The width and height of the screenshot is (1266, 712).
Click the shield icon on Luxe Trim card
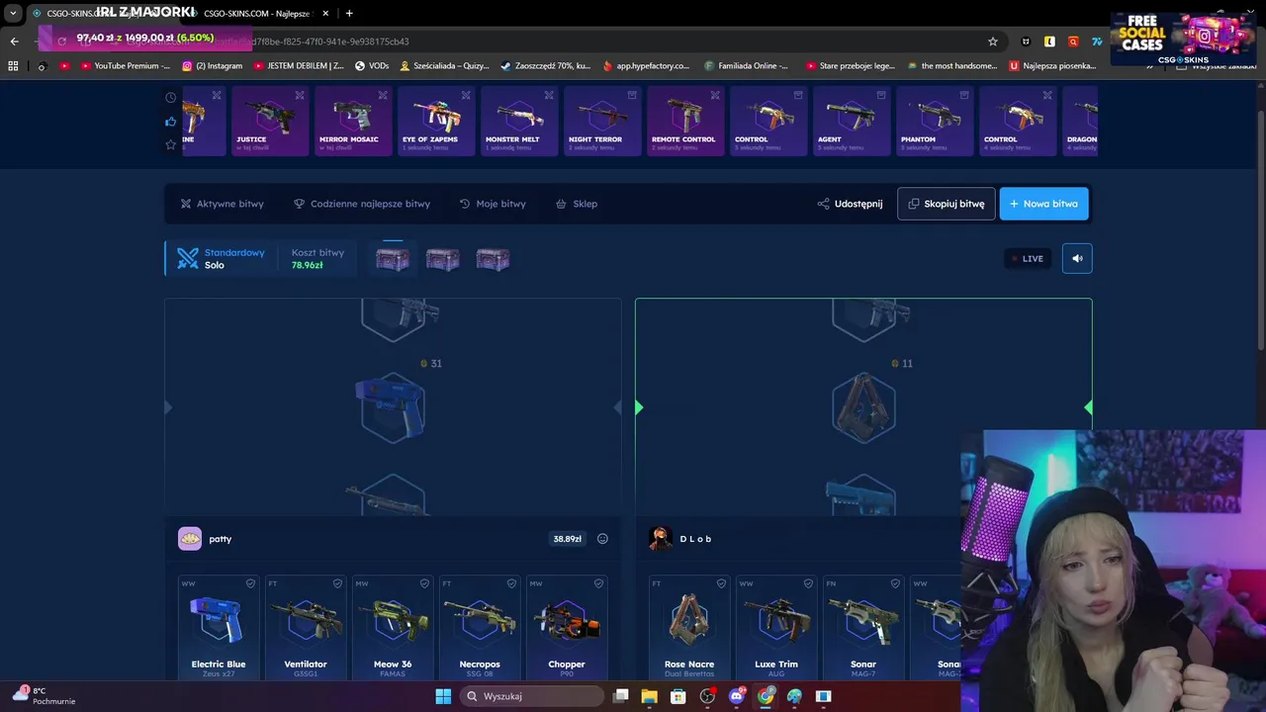coord(808,583)
